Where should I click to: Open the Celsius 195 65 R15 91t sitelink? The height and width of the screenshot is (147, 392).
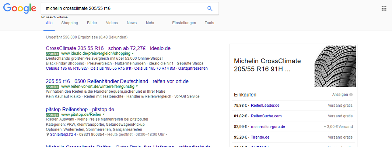(111, 69)
